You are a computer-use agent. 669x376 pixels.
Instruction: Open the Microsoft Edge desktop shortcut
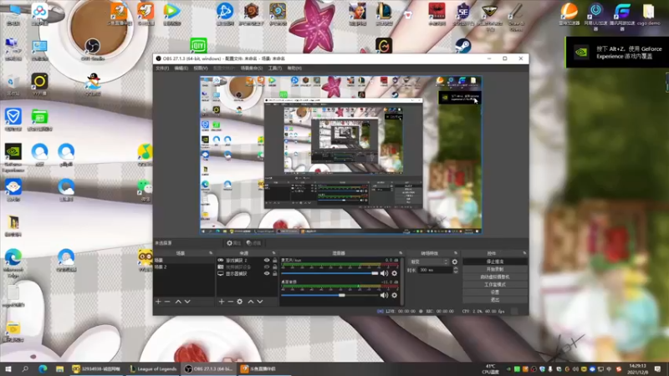(13, 262)
